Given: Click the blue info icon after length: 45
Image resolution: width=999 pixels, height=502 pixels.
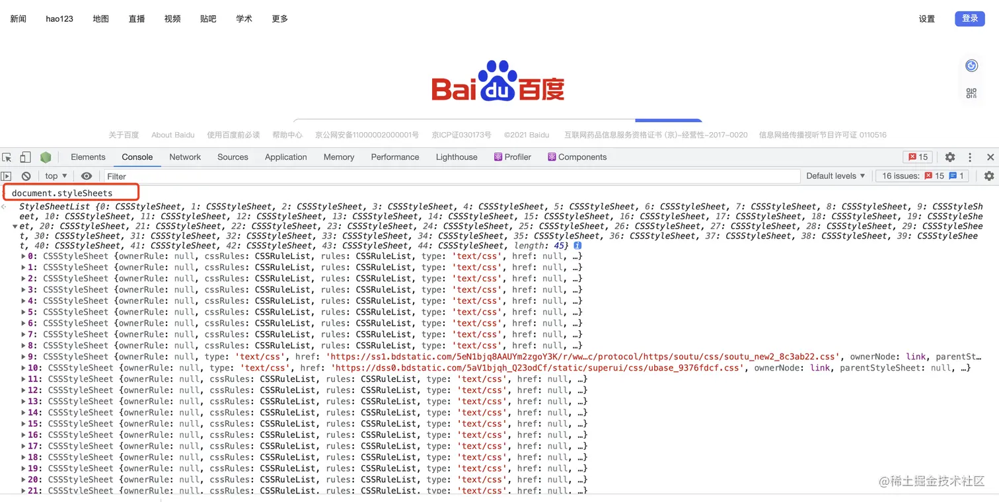Looking at the screenshot, I should point(577,246).
